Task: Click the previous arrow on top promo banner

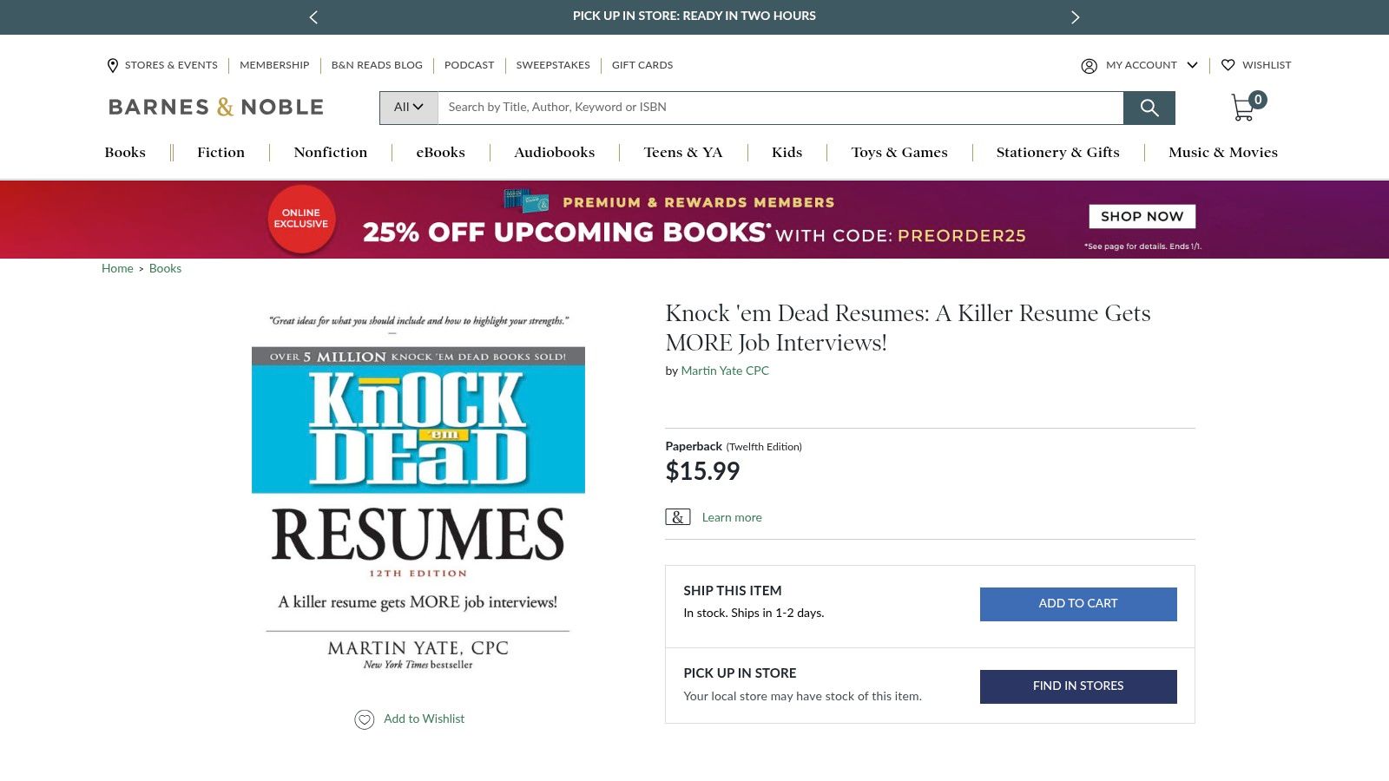Action: [x=313, y=16]
